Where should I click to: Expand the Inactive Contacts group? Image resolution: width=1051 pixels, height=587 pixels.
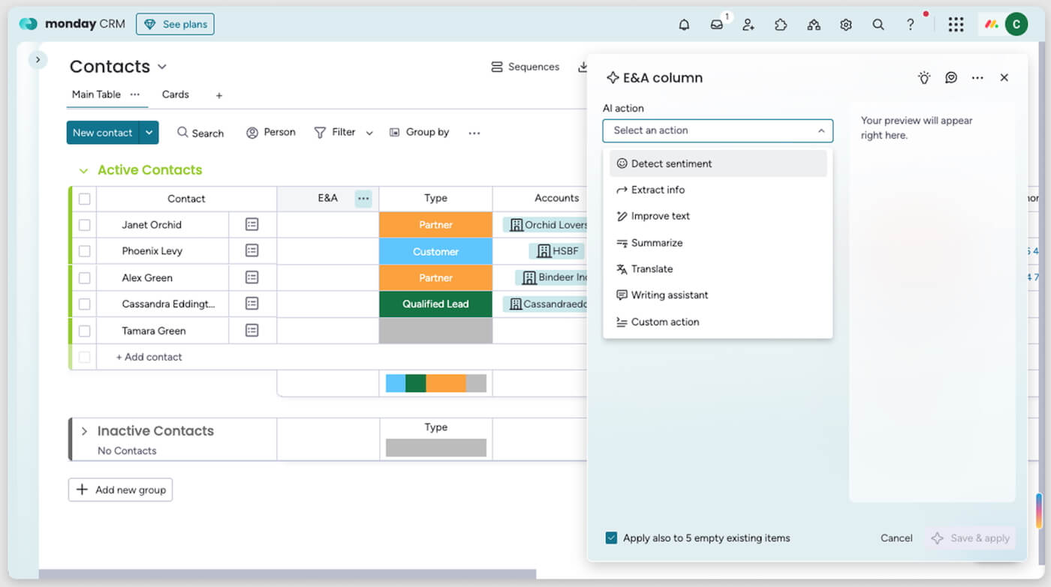coord(83,430)
